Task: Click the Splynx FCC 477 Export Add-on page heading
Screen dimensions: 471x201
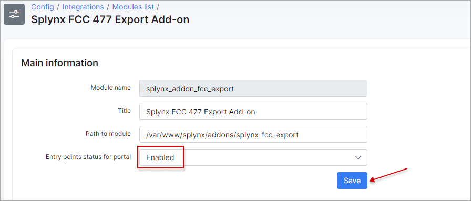Action: pyautogui.click(x=110, y=19)
